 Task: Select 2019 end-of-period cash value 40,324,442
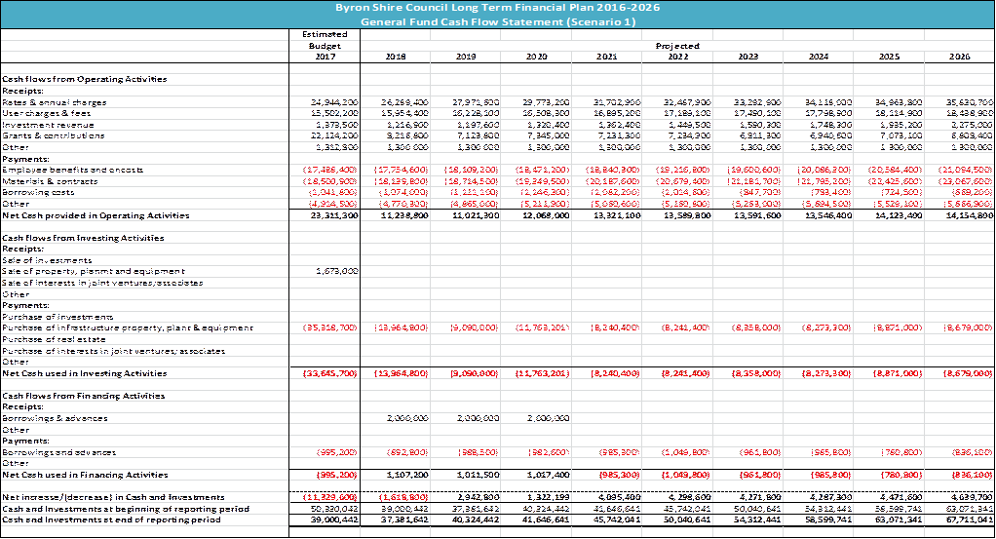pos(476,520)
